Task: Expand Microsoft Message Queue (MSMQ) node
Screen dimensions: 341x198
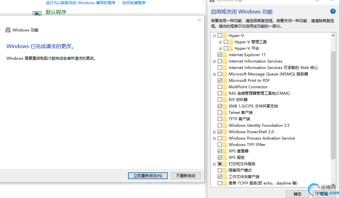Action: pos(215,74)
